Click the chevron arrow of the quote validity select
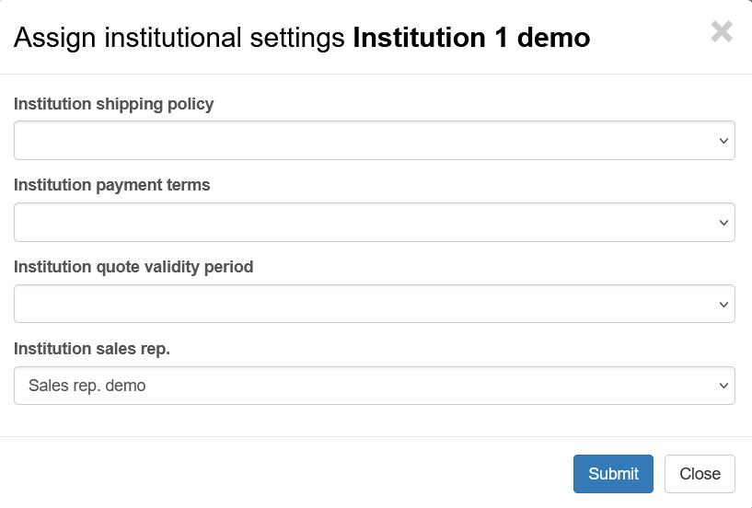 723,304
